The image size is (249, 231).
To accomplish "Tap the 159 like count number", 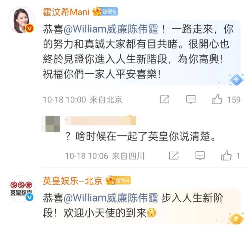I will [x=234, y=100].
